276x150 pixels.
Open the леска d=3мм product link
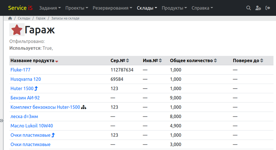24,117
